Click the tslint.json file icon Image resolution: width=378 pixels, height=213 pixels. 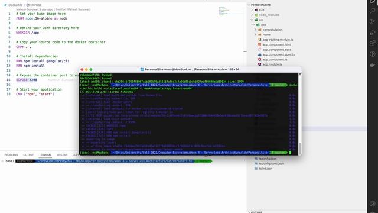click(x=256, y=169)
